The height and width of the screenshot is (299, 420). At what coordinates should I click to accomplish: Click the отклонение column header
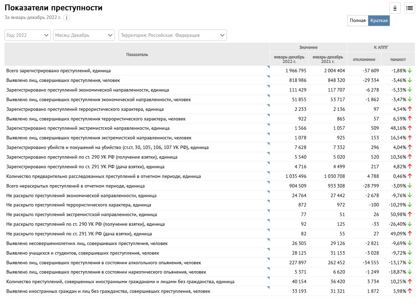click(364, 59)
